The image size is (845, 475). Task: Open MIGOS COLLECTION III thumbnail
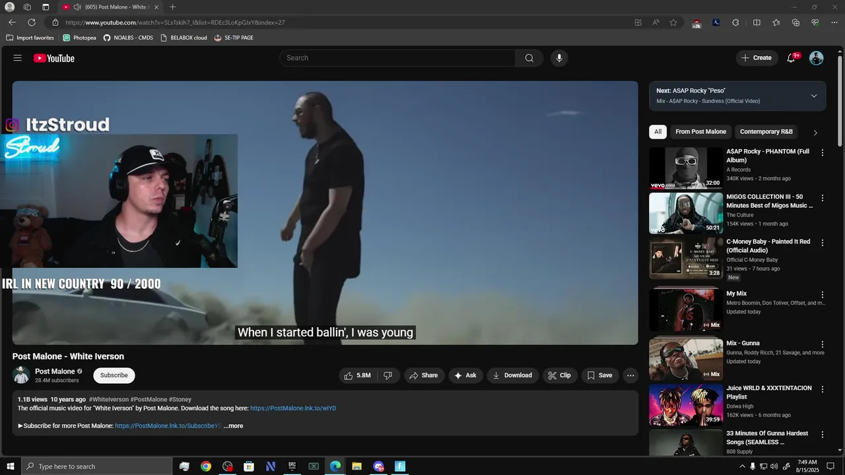pos(686,213)
